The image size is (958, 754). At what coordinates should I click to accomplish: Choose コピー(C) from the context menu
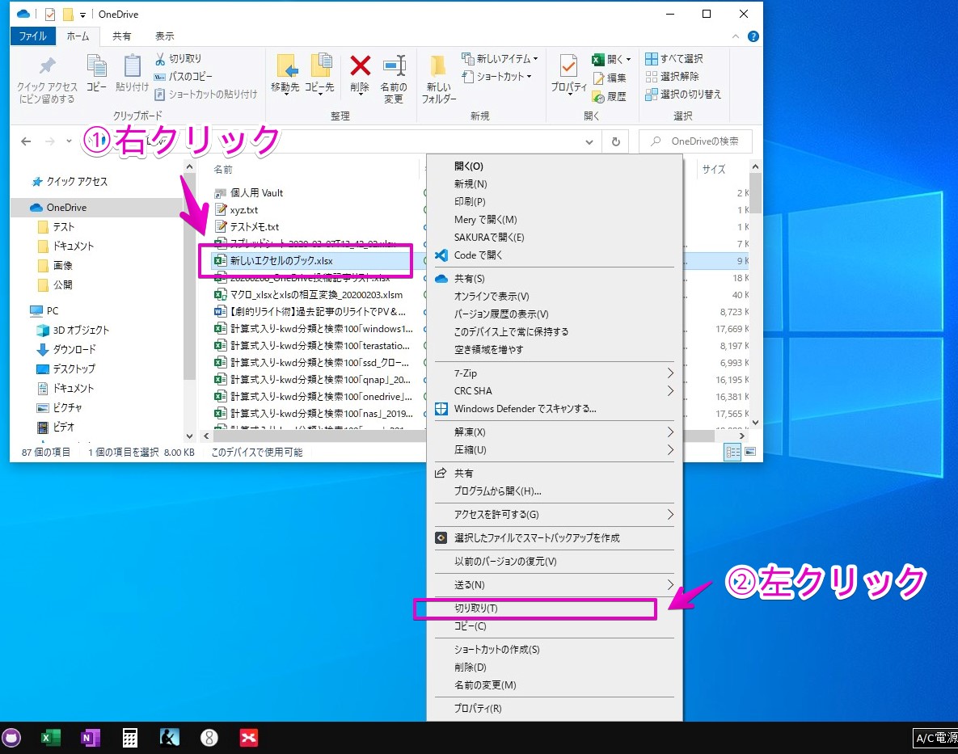coord(554,626)
